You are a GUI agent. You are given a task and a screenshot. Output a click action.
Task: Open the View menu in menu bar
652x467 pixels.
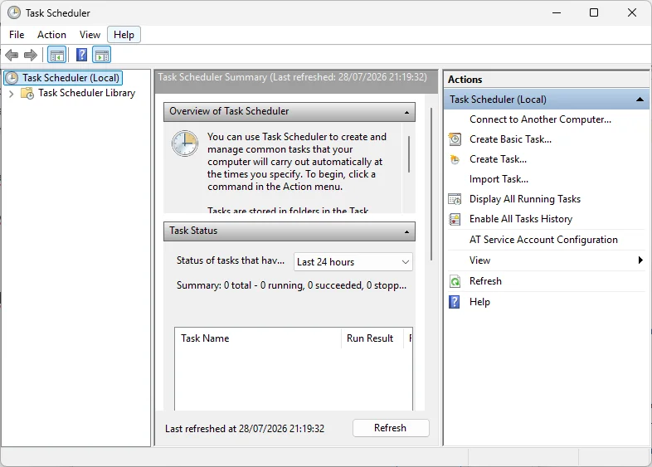click(90, 35)
